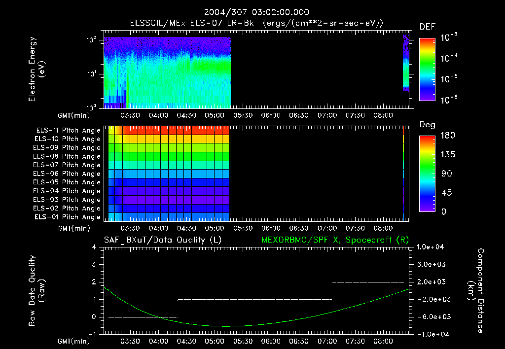Screen dimensions: 505x349
Task: Click the SAF_BXuT/Data Quality (L) legend label
Action: (x=163, y=240)
